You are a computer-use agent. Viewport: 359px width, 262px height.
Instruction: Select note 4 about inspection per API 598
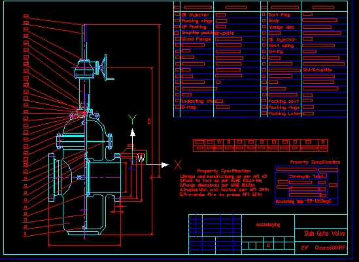pyautogui.click(x=224, y=190)
